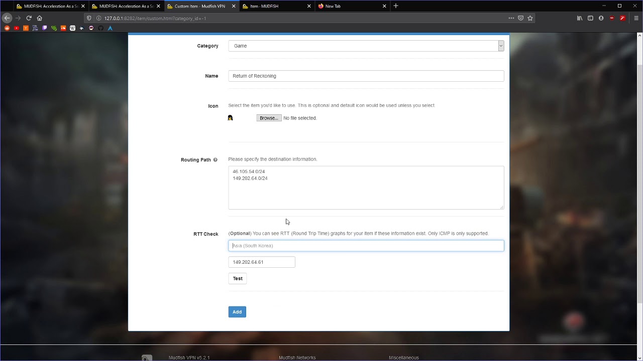Viewport: 643px width, 361px height.
Task: Open a new browser tab
Action: click(x=396, y=6)
